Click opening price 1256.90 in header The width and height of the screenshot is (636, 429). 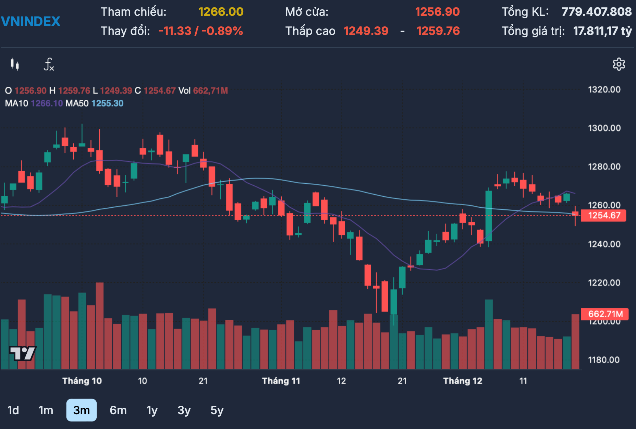point(437,12)
